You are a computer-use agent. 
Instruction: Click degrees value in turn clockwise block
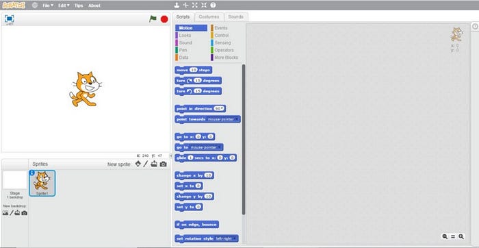[x=198, y=80]
